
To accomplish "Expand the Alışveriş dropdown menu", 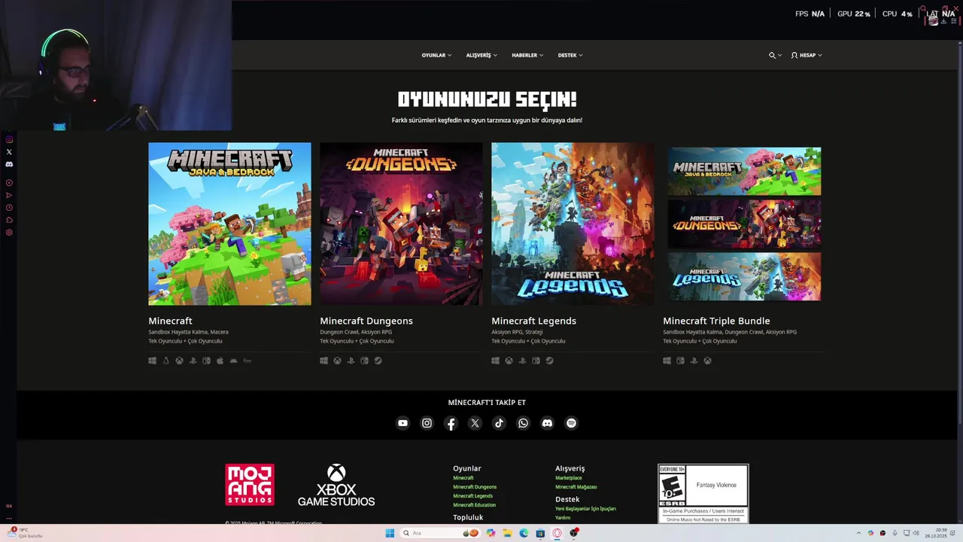I will (x=481, y=55).
